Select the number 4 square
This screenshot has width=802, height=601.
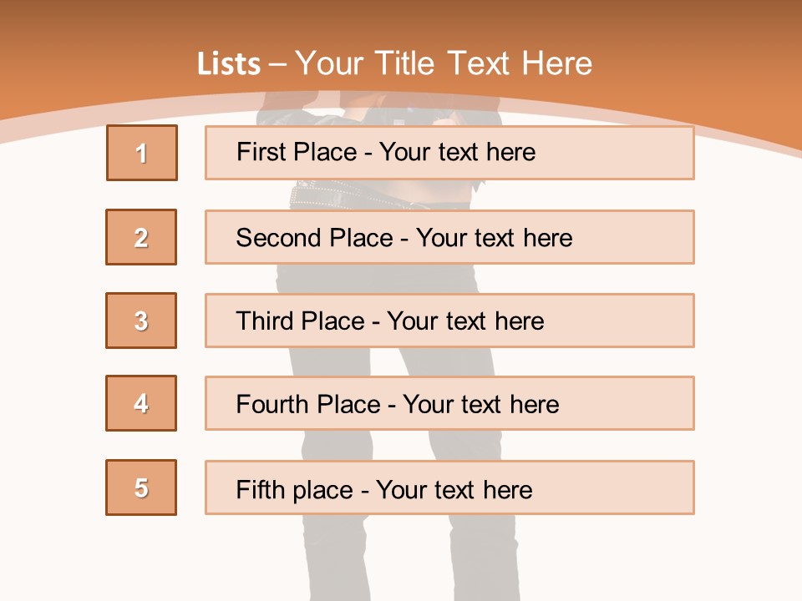(141, 403)
